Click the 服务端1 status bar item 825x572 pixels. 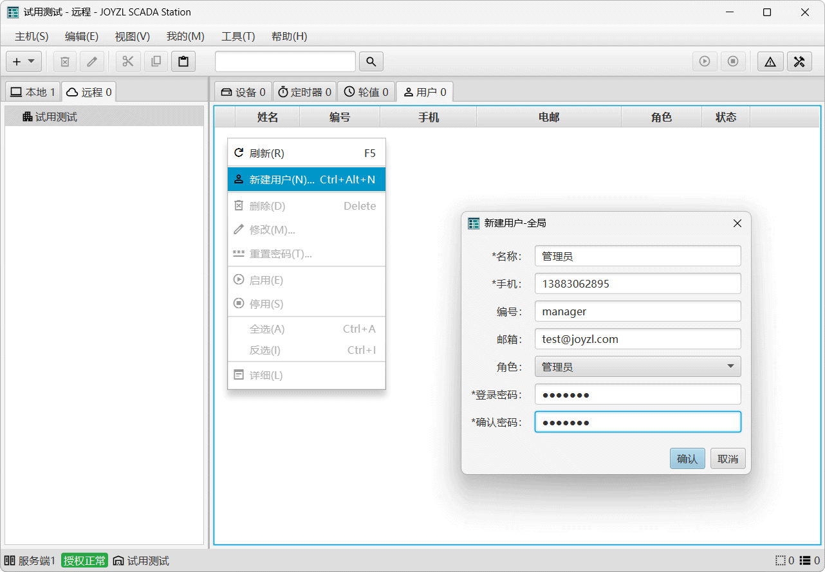point(30,561)
